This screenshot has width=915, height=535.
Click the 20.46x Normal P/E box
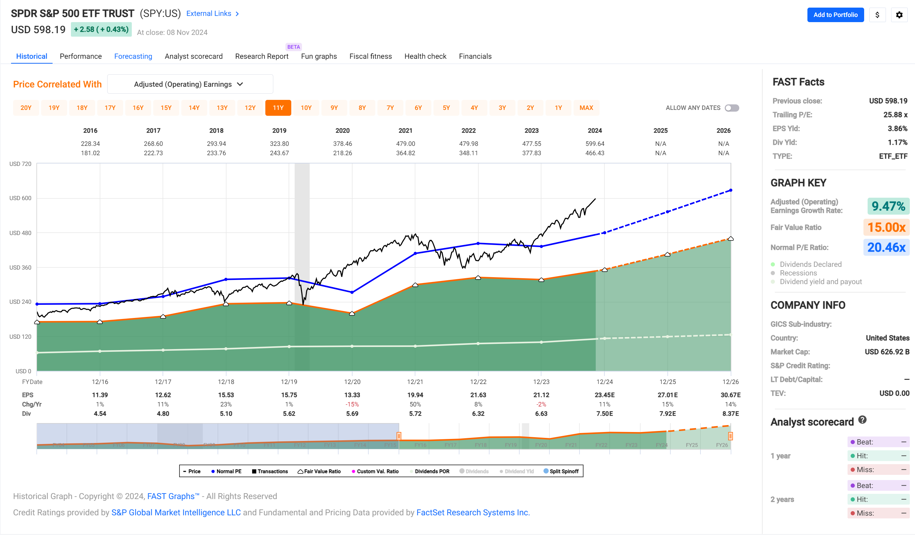886,247
